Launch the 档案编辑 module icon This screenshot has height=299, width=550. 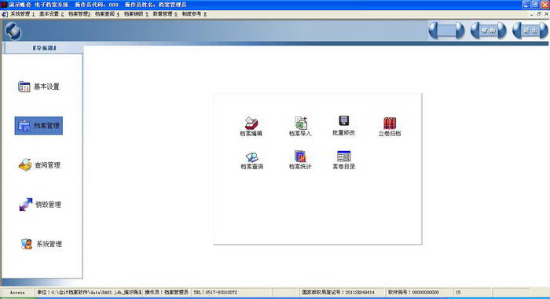(x=251, y=127)
